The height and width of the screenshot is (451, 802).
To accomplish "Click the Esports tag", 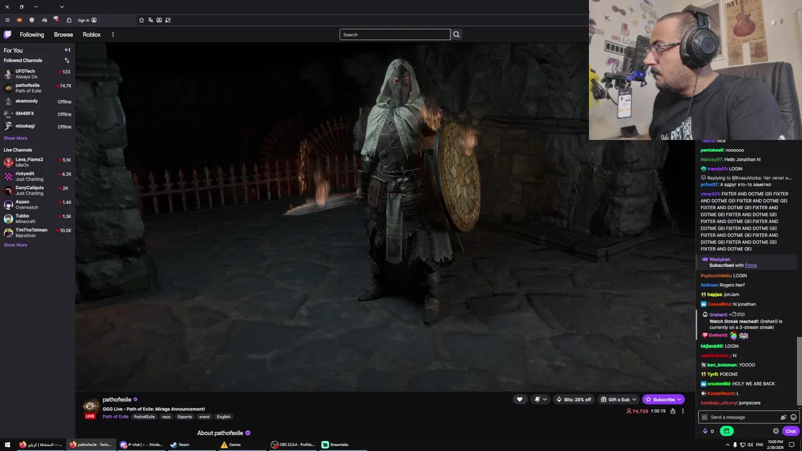I will (x=185, y=417).
